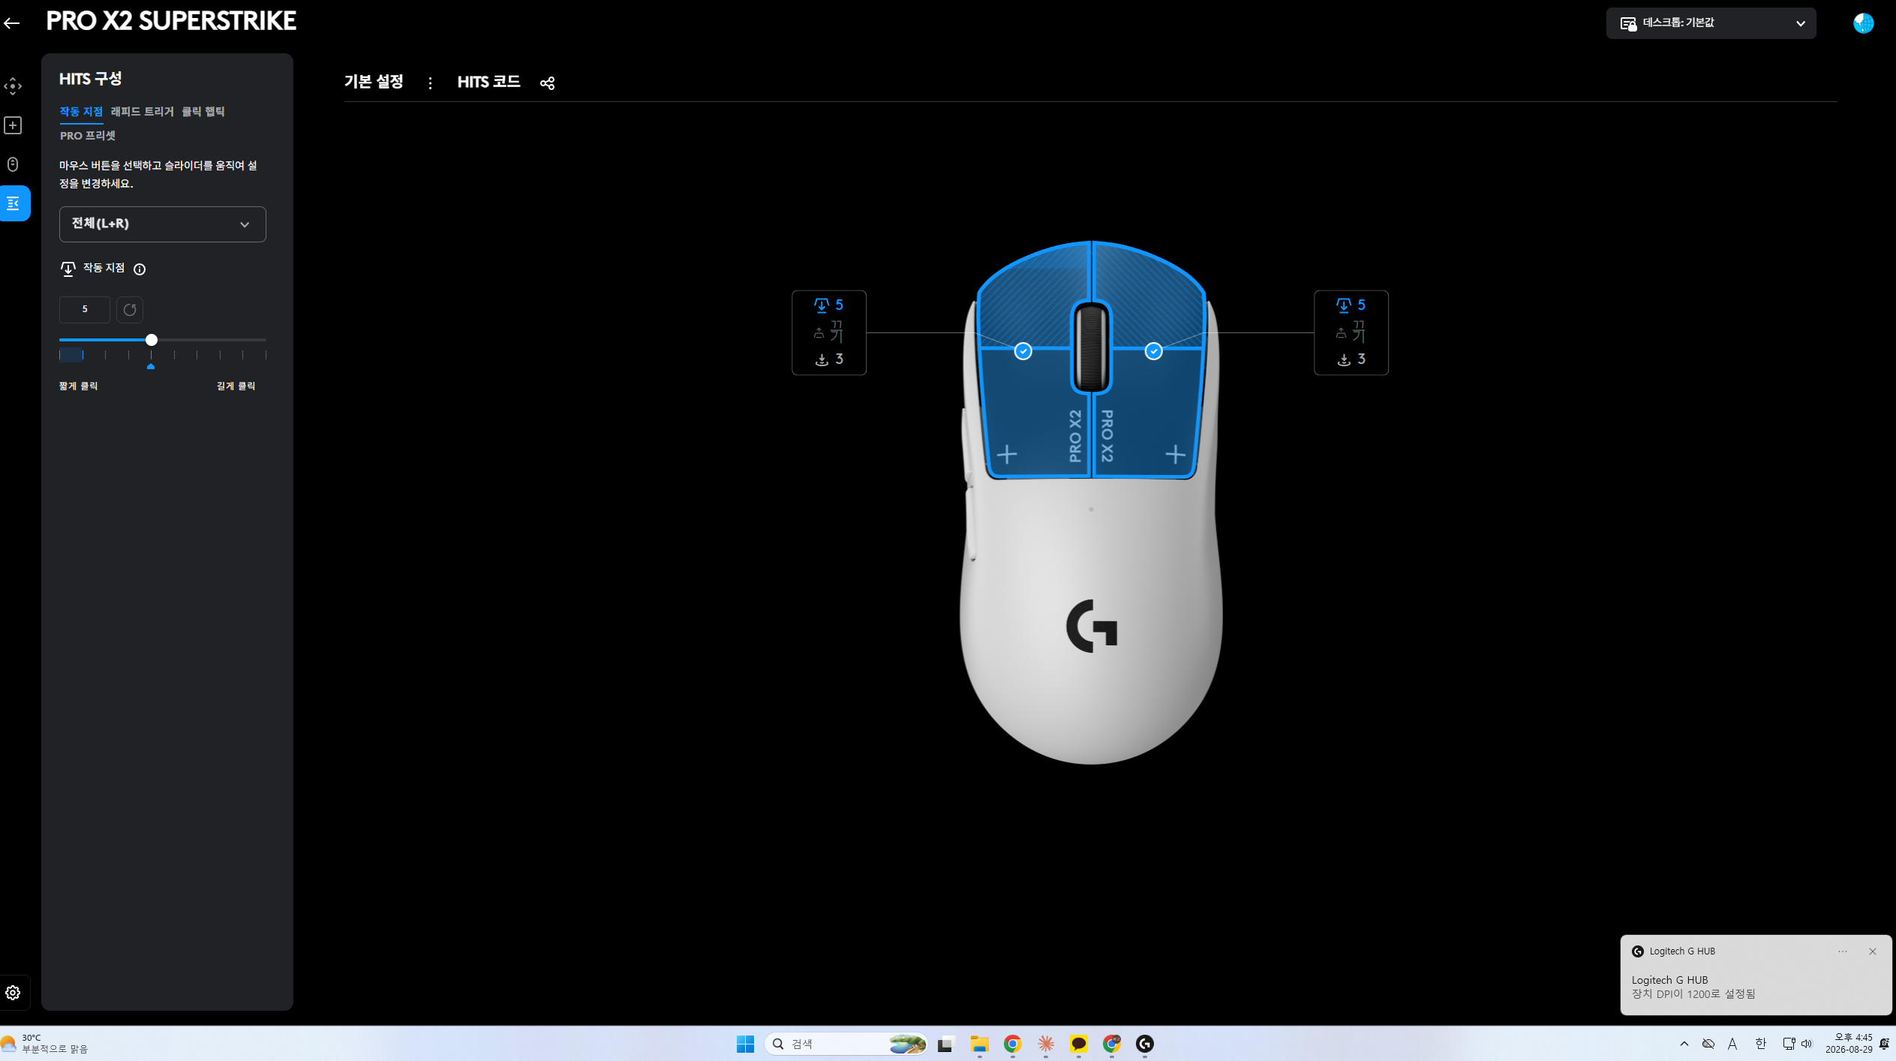Switch to the 작동 지점 tab
This screenshot has width=1896, height=1061.
81,112
